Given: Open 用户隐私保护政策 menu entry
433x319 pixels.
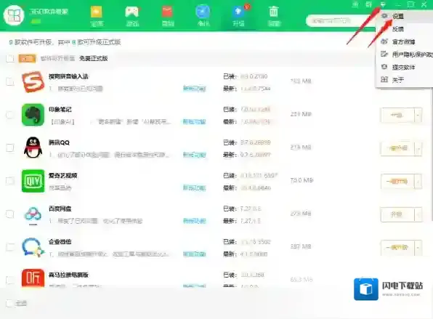Looking at the screenshot, I should pyautogui.click(x=404, y=54).
